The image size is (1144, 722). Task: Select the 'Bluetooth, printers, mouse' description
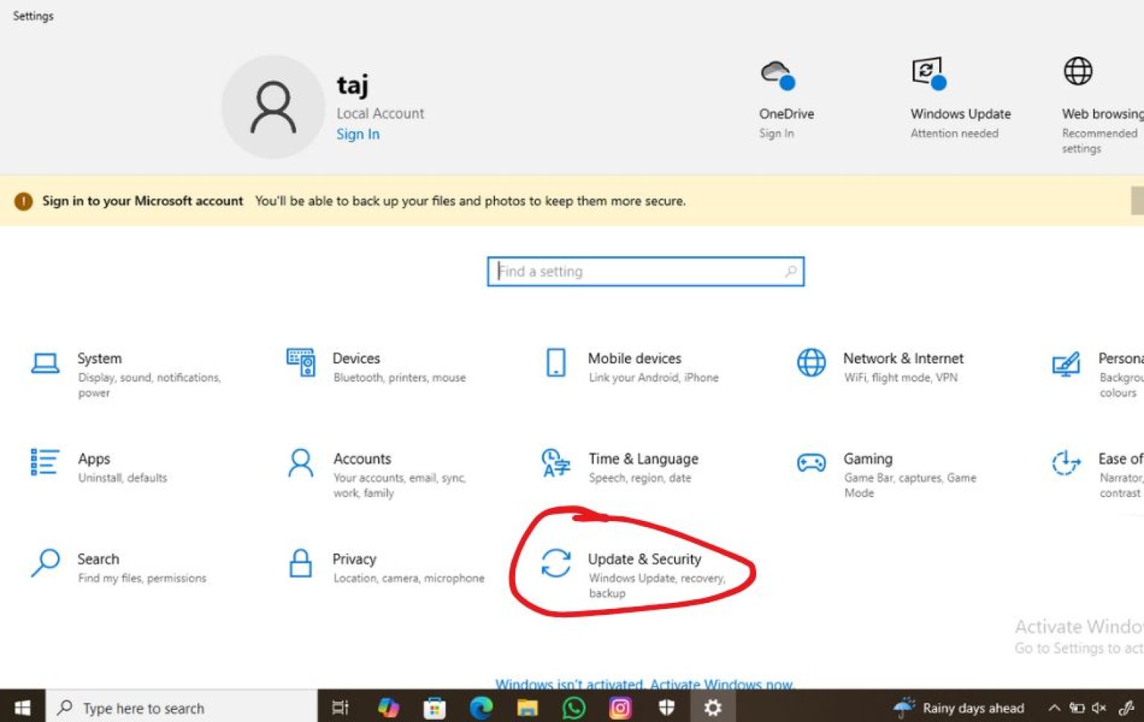399,377
